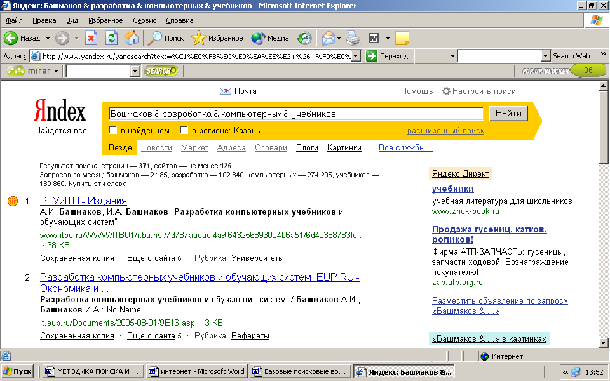Screen dimensions: 610x381
Task: Open the 'Все службы...' link
Action: pos(406,148)
